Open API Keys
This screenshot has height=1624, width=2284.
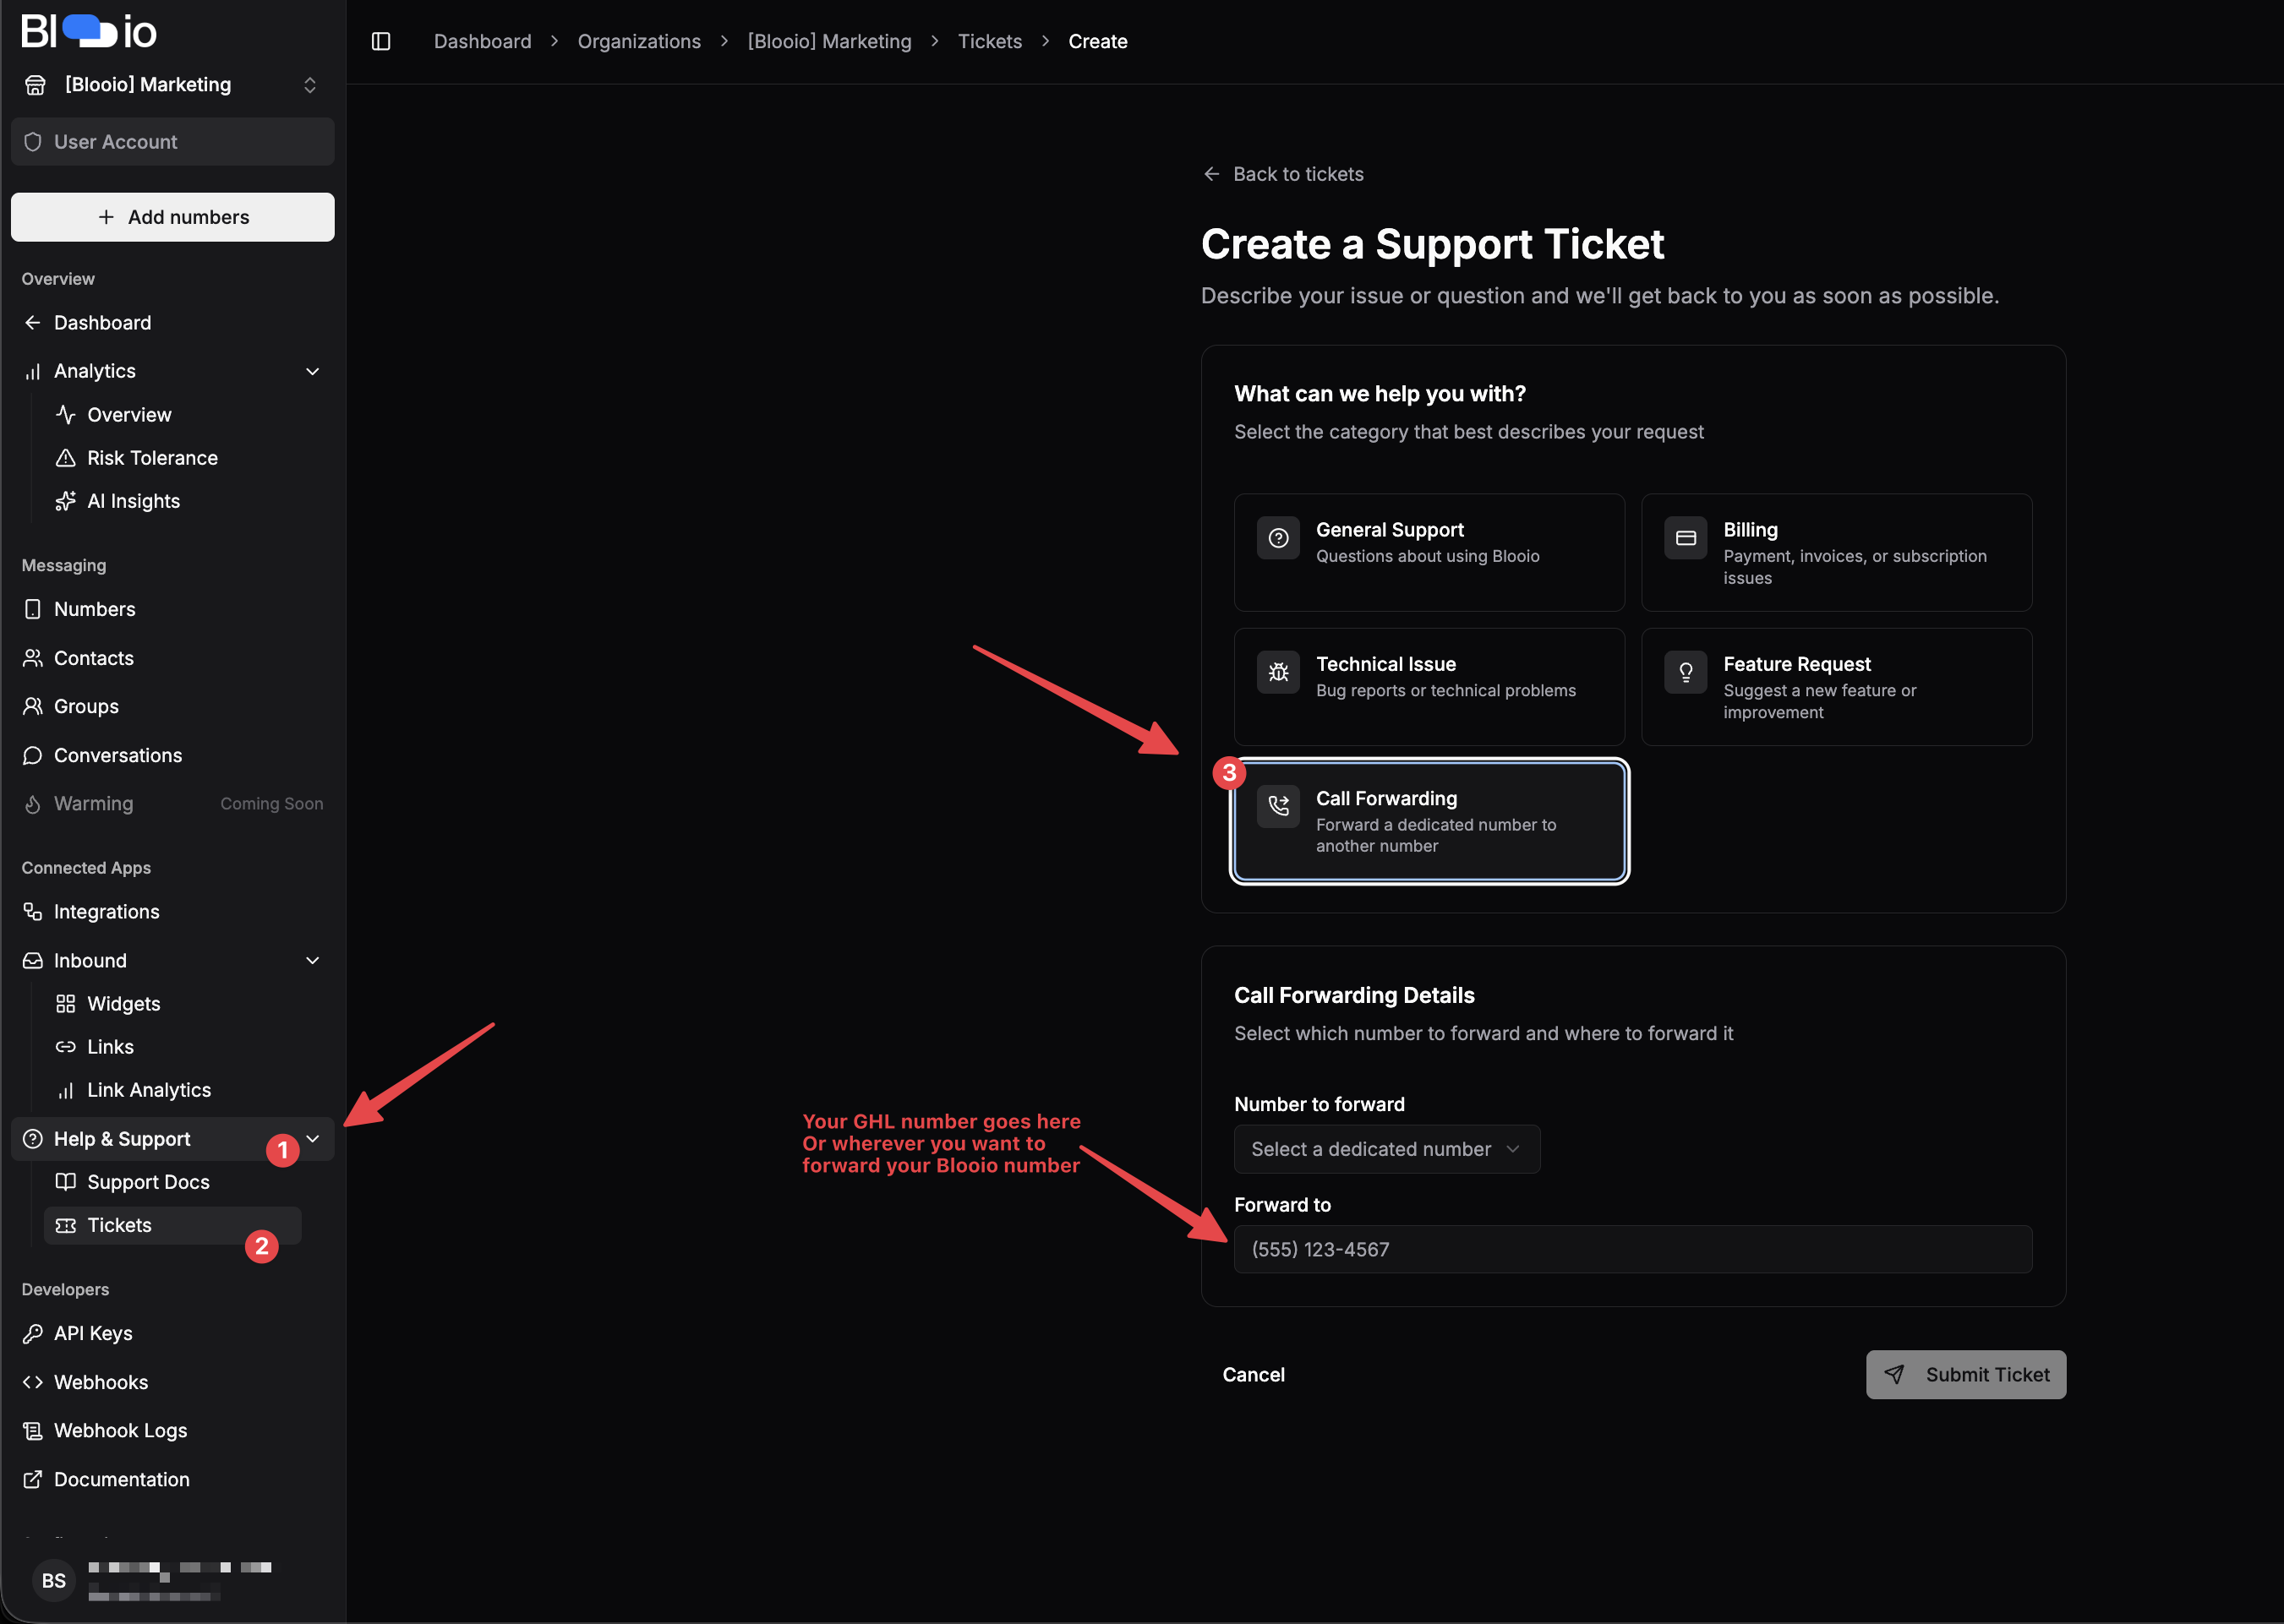coord(172,1333)
